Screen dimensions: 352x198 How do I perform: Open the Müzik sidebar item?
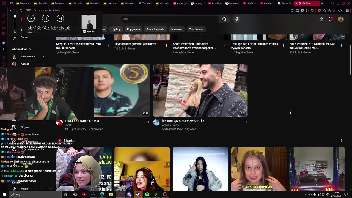[24, 189]
